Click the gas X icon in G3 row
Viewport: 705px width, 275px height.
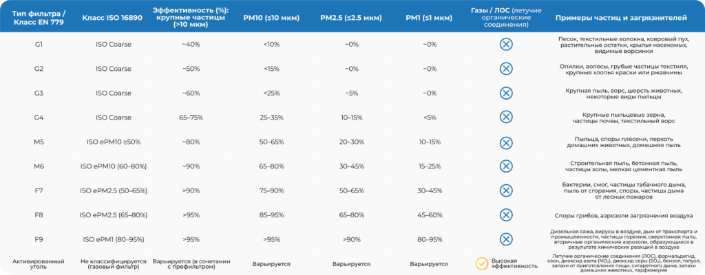505,93
